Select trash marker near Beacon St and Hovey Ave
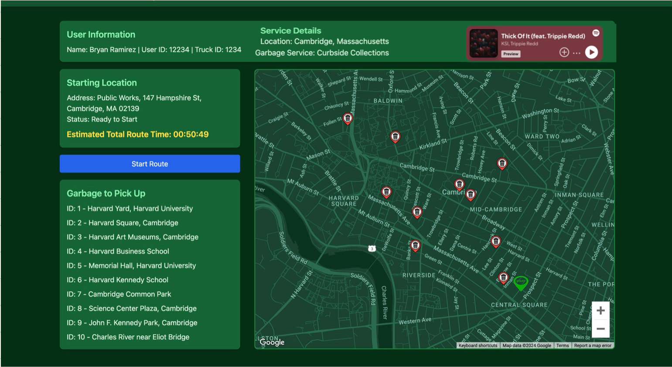Viewport: 672px width, 367px height. [x=502, y=163]
